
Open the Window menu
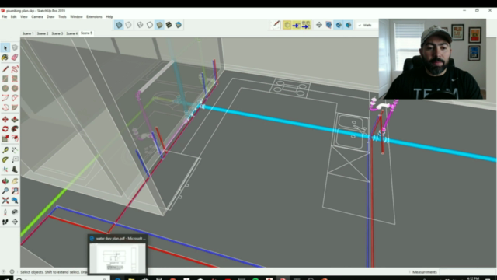click(76, 16)
